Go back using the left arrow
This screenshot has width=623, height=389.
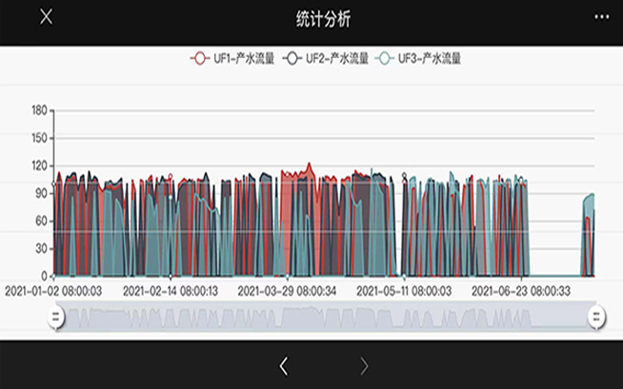[283, 365]
